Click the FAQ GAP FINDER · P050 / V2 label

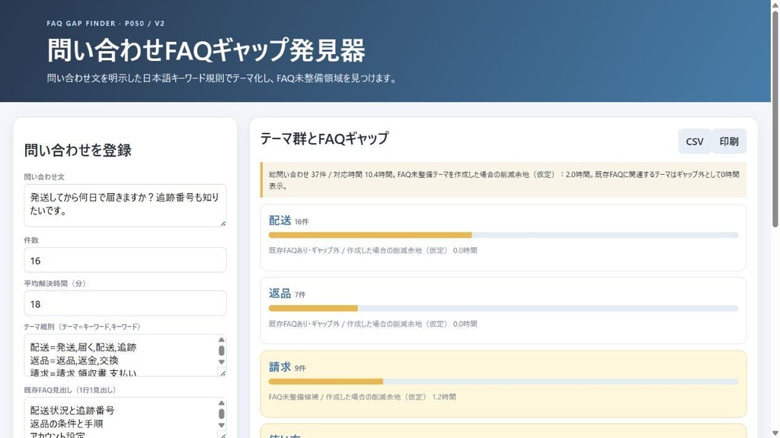105,24
